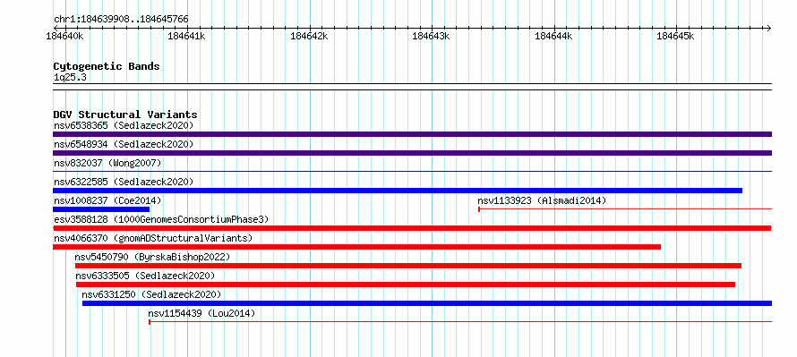Screen dimensions: 797x357
Task: Select the blue bar of nsv6322585
Action: (x=398, y=191)
